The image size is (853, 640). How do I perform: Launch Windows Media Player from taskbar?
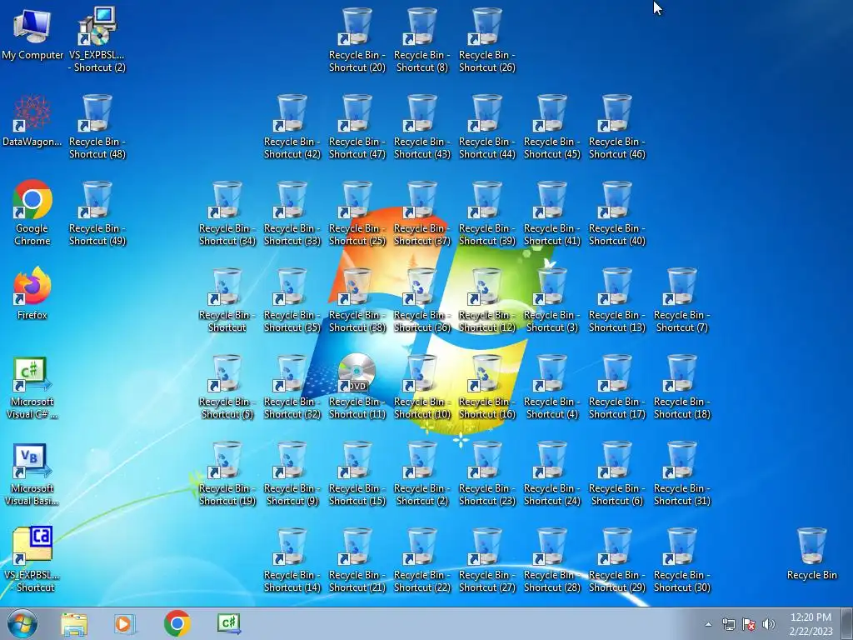click(124, 623)
